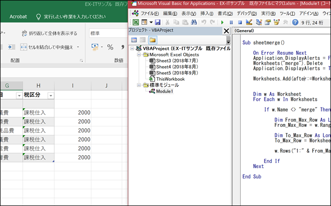Screen dimensions: 331x206
Task: Select Sheet5 (2018年9月) in project tree
Action: [x=177, y=73]
